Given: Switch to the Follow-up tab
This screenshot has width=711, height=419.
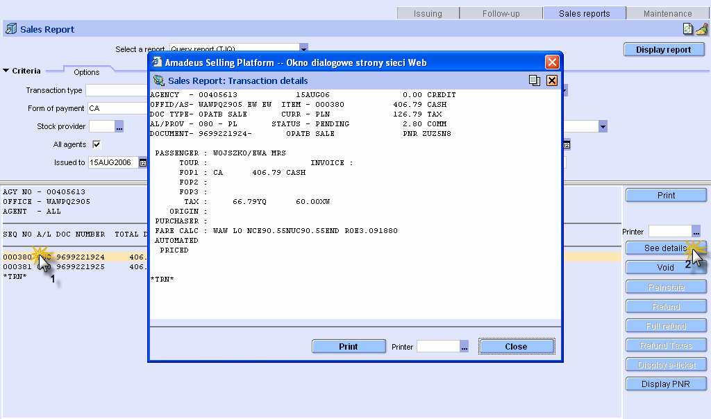Looking at the screenshot, I should click(501, 14).
